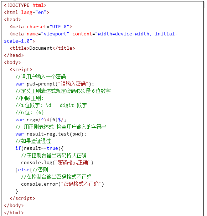Screen dimensions: 207x216
Task: Click the var result=reg.test(pwd); line
Action: tap(51, 134)
